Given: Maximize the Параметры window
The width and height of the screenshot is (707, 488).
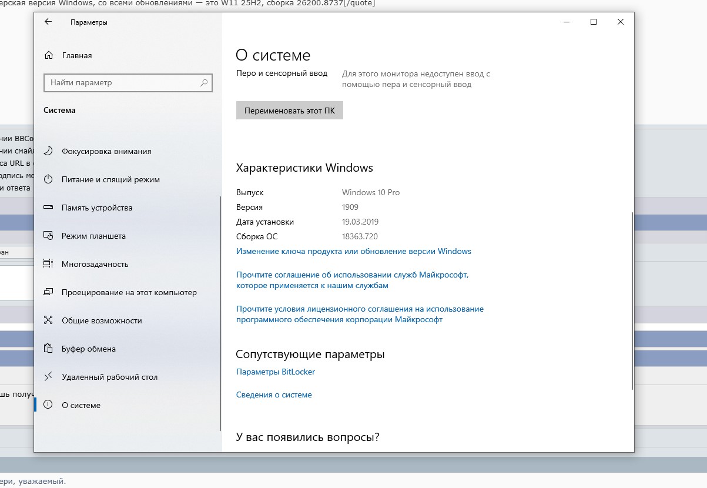Looking at the screenshot, I should point(594,22).
